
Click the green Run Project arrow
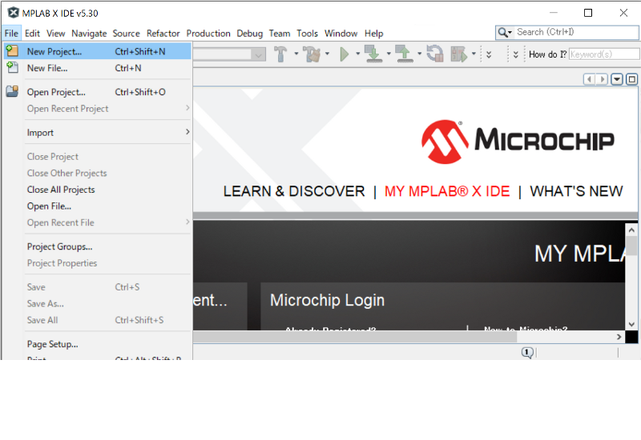[x=345, y=54]
